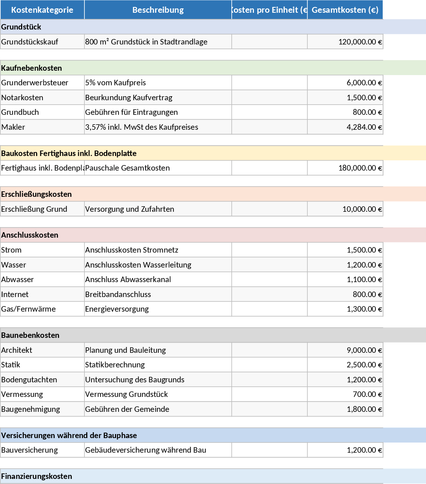426x484 pixels.
Task: Select the Beschreibung column header
Action: click(158, 10)
